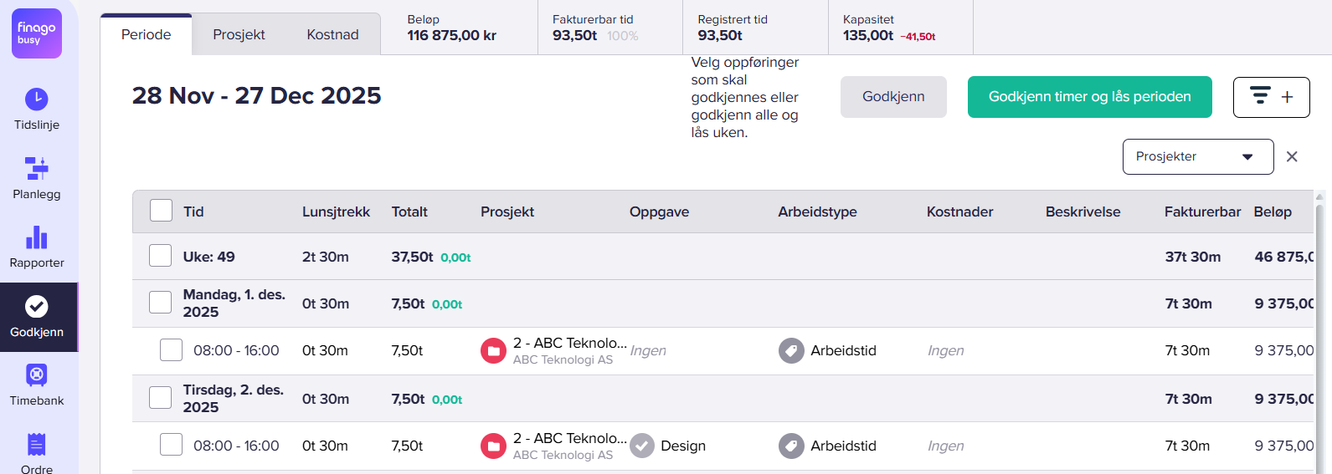
Task: Click the Finago Busy logo
Action: pos(37,33)
